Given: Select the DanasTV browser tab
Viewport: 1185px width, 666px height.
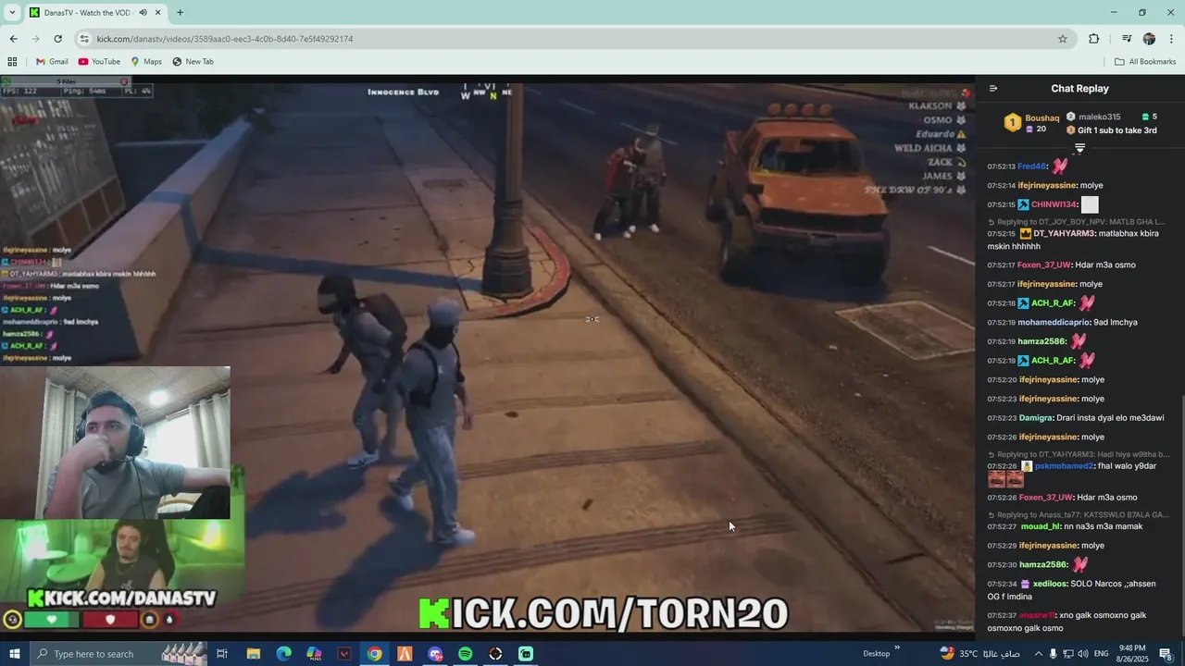Looking at the screenshot, I should (x=94, y=13).
